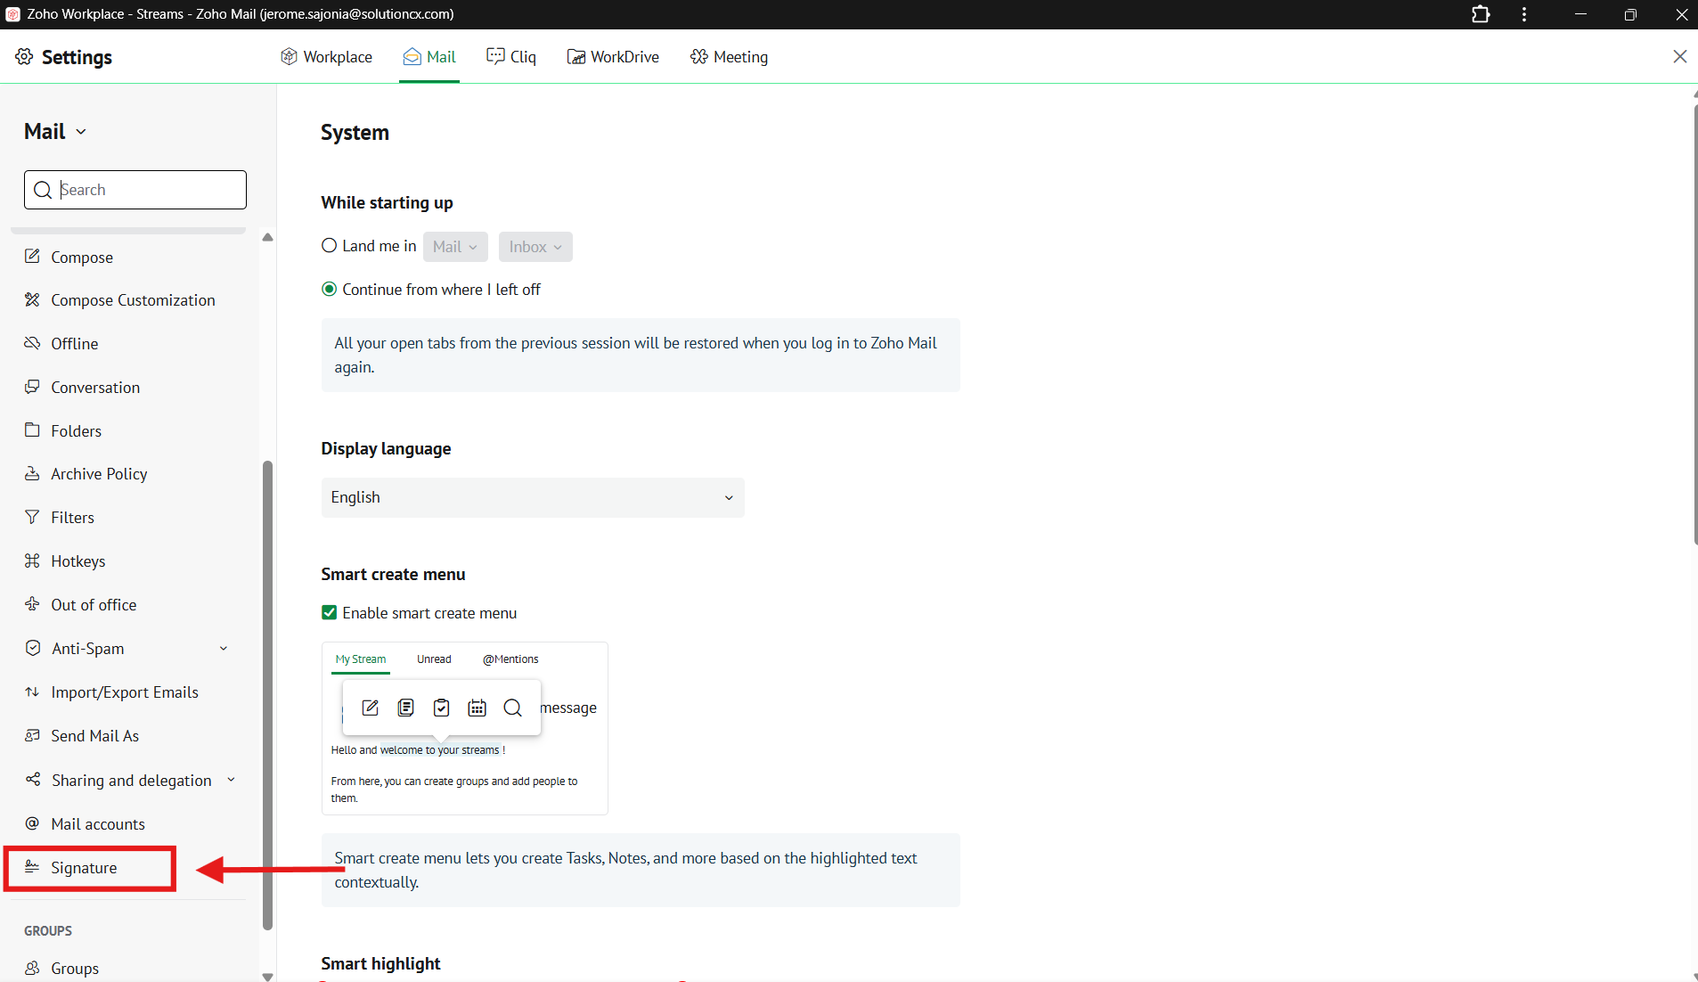This screenshot has height=982, width=1698.
Task: Click the browser extensions puzzle icon
Action: point(1481,14)
